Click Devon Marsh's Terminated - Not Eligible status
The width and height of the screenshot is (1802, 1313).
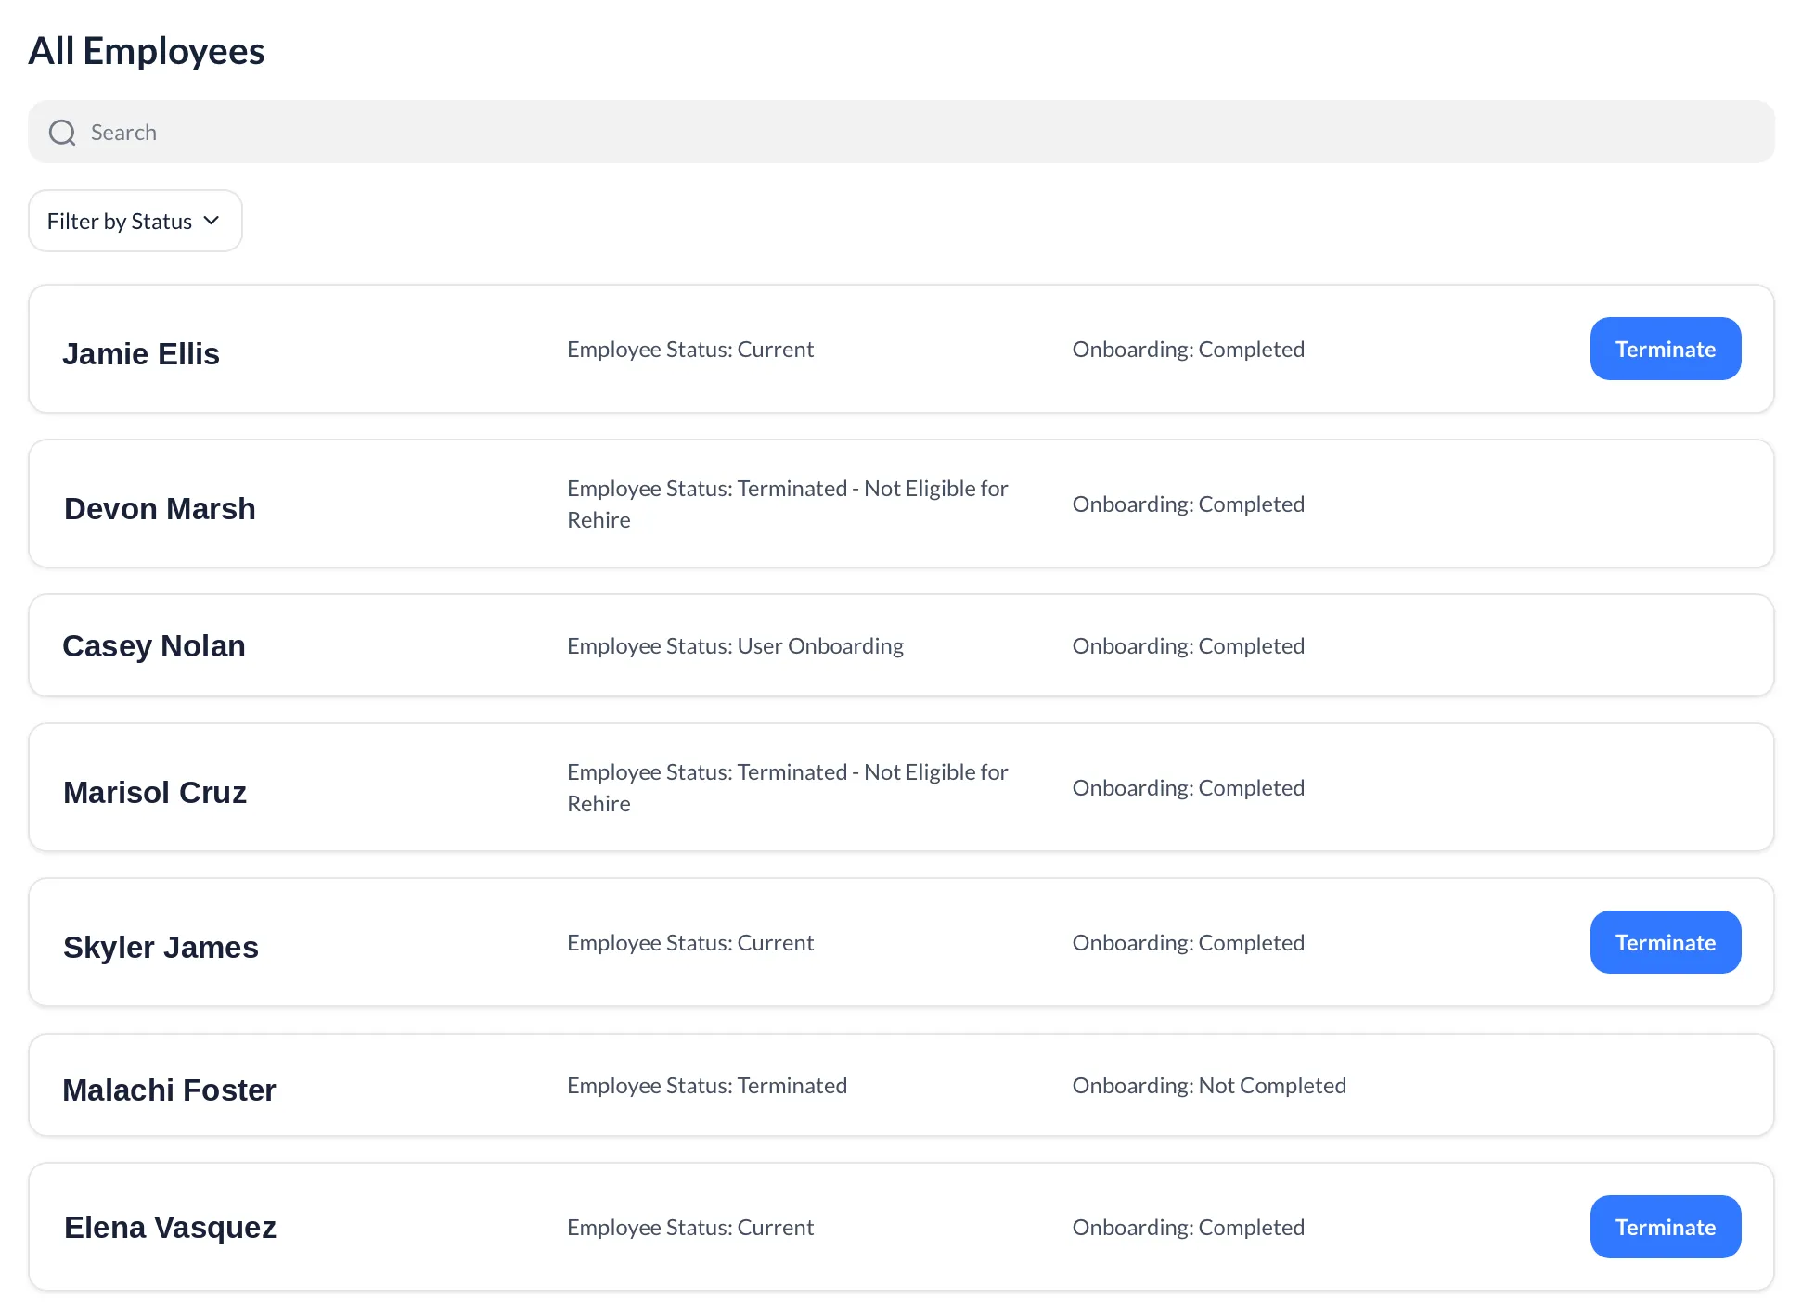[x=788, y=504]
